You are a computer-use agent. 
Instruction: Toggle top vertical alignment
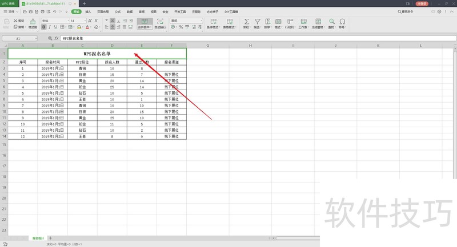click(106, 21)
